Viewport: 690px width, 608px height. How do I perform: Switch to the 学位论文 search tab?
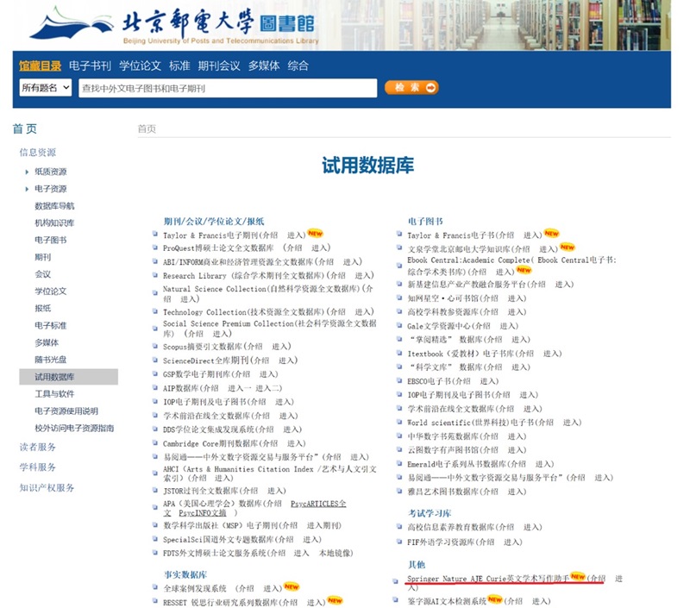tap(140, 66)
